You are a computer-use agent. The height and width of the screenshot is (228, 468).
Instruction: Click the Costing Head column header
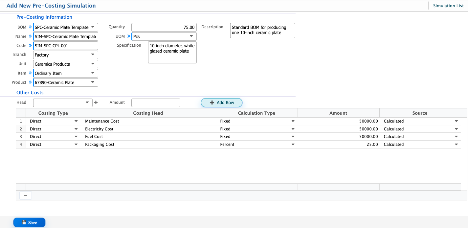148,113
